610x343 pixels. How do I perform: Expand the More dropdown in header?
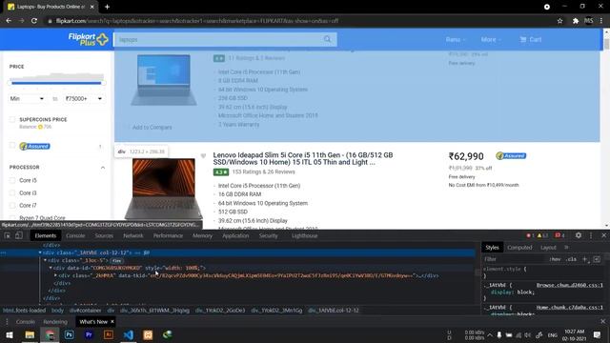coord(491,39)
